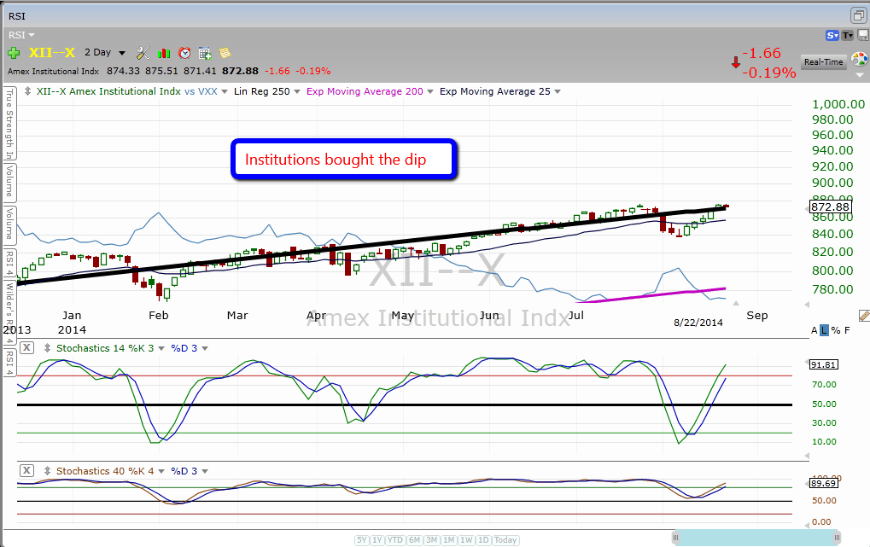
Task: Click the floppy disk save icon
Action: pyautogui.click(x=861, y=35)
